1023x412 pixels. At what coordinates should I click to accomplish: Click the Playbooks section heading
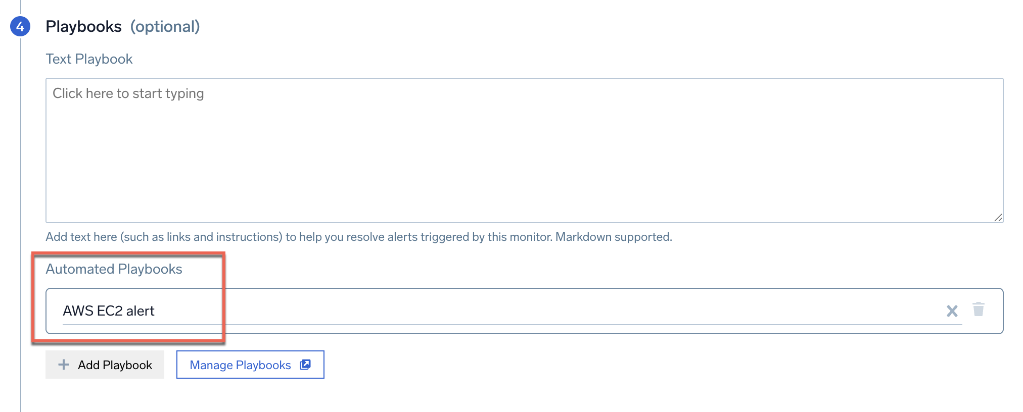coord(84,26)
